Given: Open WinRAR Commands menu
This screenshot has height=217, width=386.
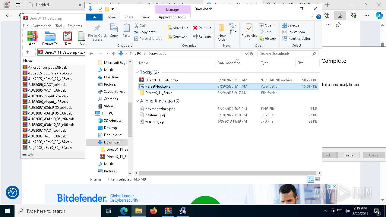Looking at the screenshot, I should point(42,26).
